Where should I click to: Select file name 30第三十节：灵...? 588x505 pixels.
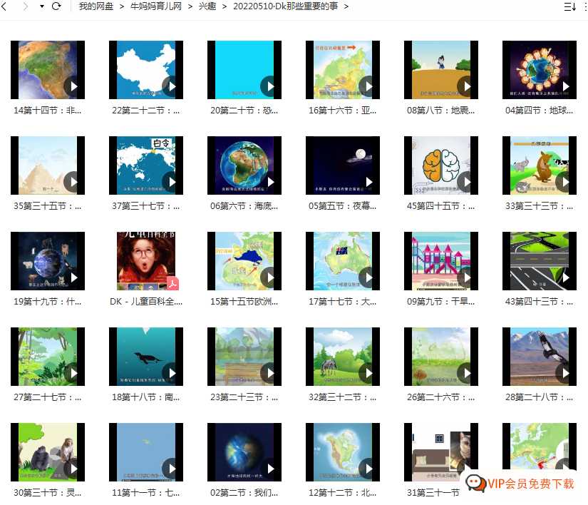coord(48,493)
